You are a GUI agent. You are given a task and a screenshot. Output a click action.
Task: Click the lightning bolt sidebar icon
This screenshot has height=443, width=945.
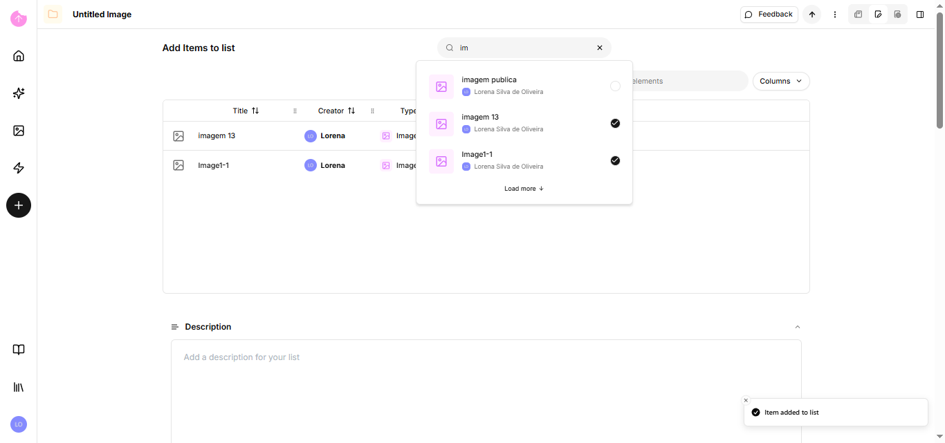click(19, 168)
